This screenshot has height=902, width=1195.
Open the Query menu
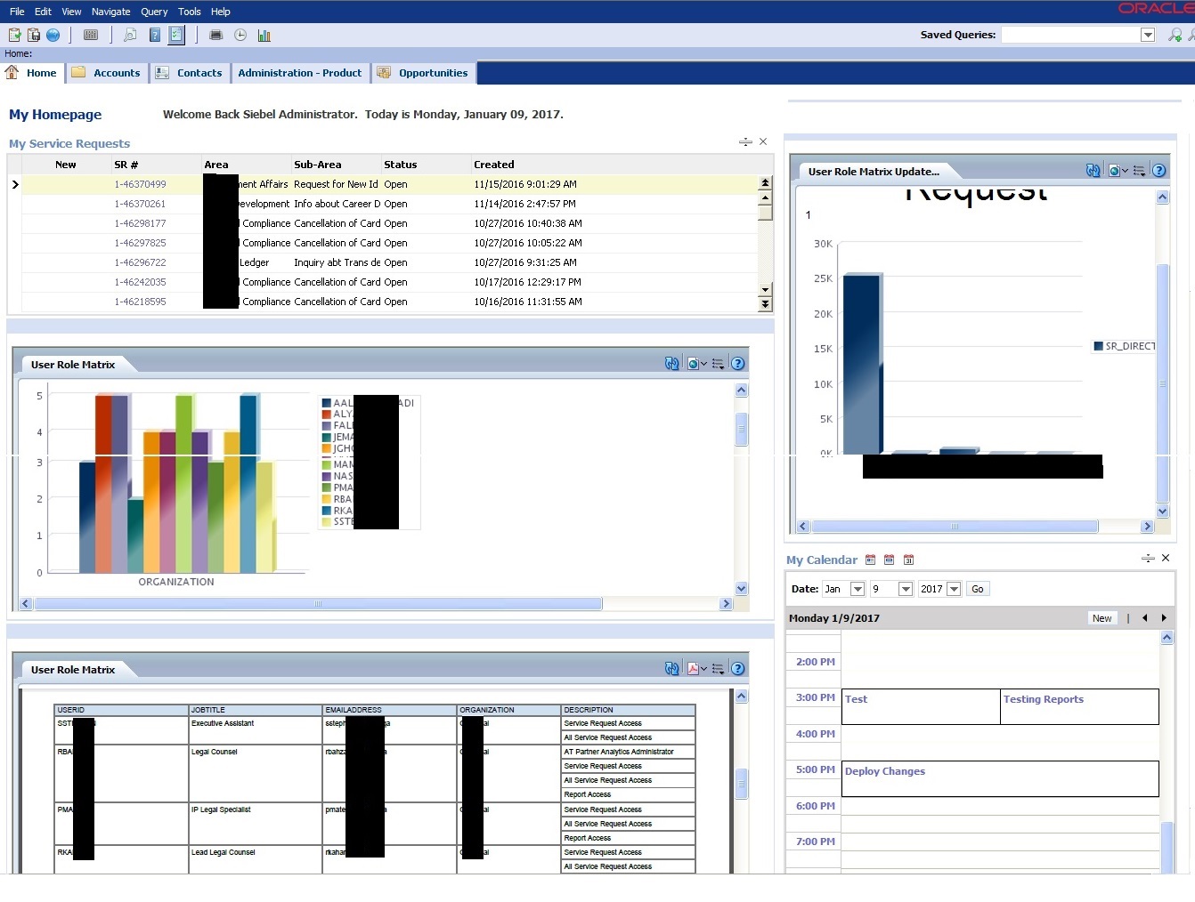[154, 12]
